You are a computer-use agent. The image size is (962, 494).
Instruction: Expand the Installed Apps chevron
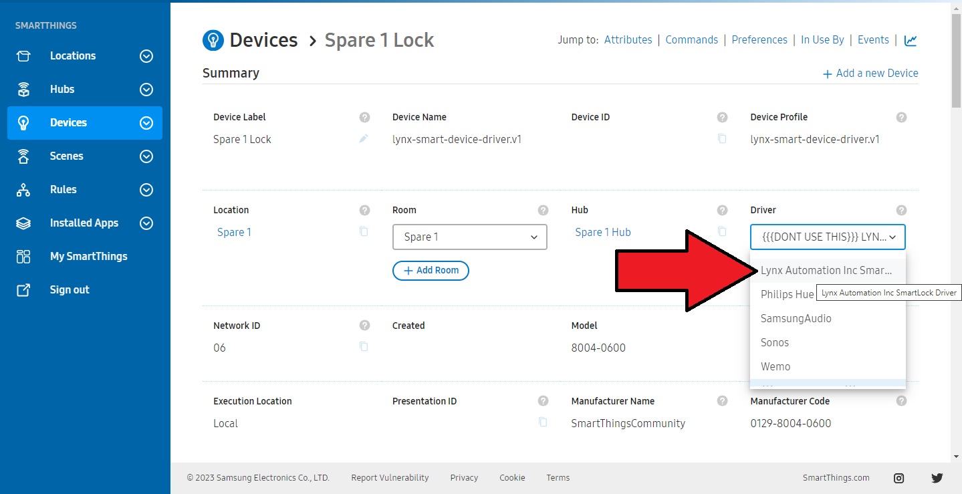(146, 223)
